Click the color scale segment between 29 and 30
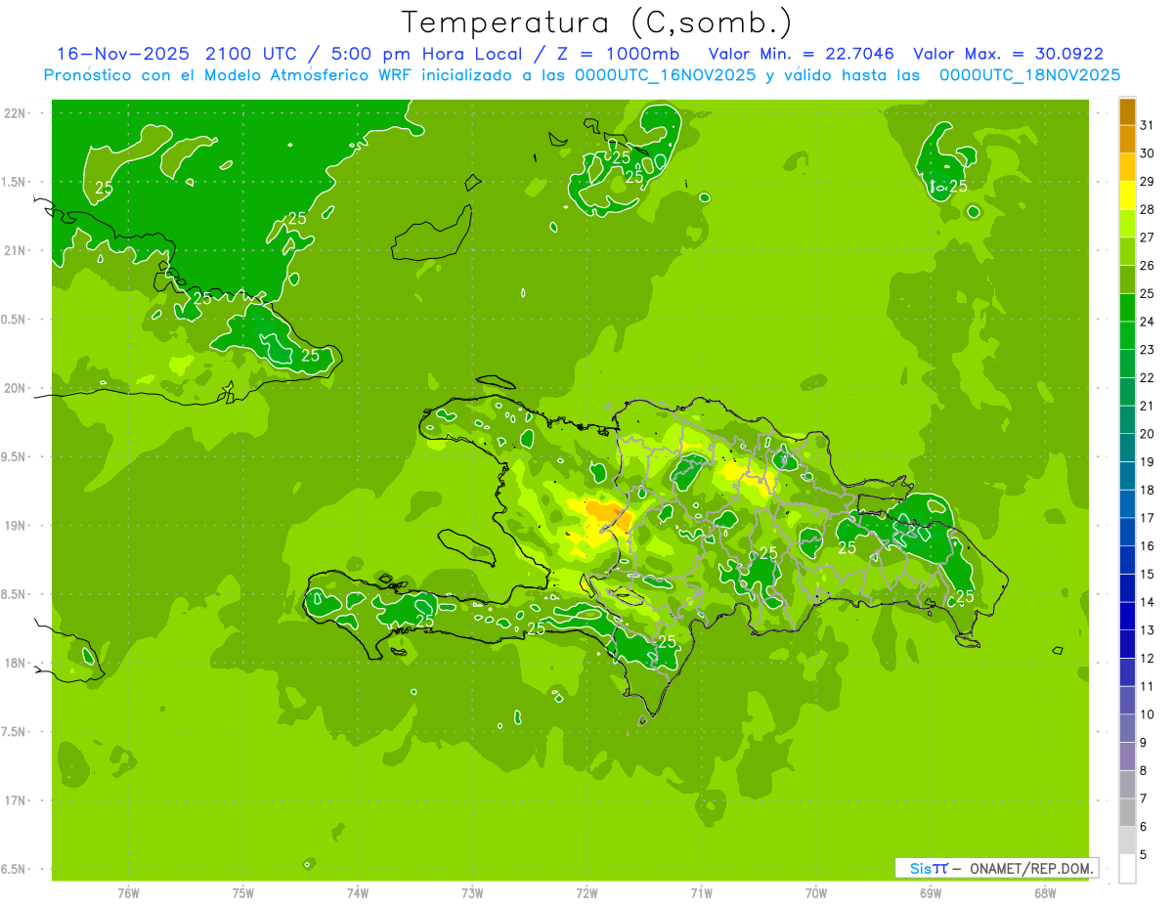The height and width of the screenshot is (906, 1173). point(1127,168)
